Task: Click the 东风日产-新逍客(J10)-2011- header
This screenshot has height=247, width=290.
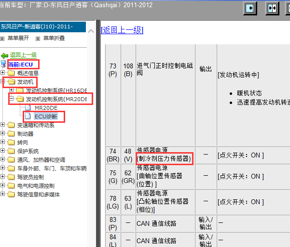Action: coord(43,27)
